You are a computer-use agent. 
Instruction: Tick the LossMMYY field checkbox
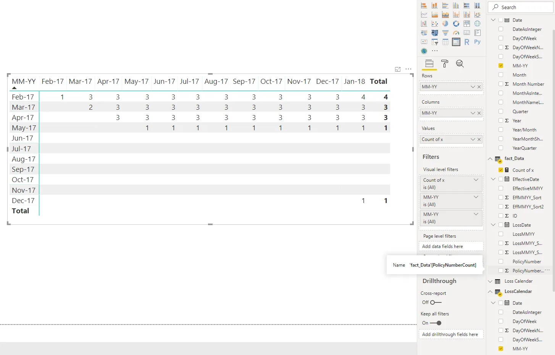pos(501,234)
